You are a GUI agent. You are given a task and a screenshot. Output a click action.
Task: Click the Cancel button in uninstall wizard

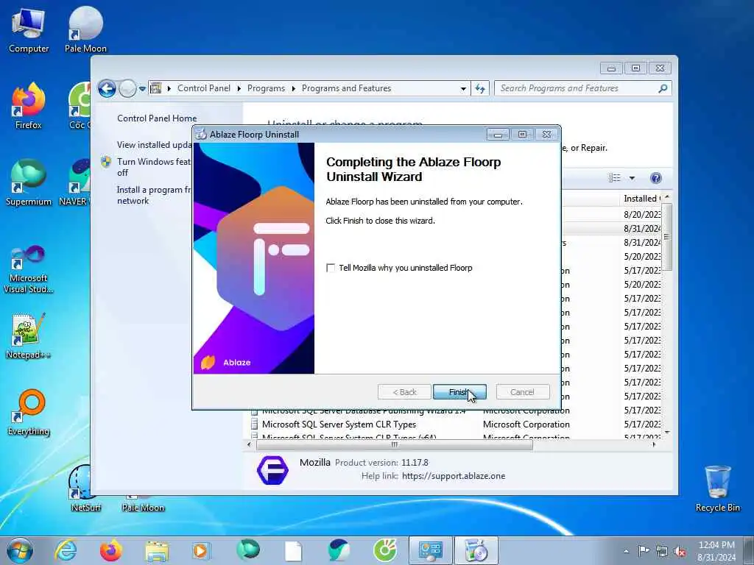coord(522,392)
